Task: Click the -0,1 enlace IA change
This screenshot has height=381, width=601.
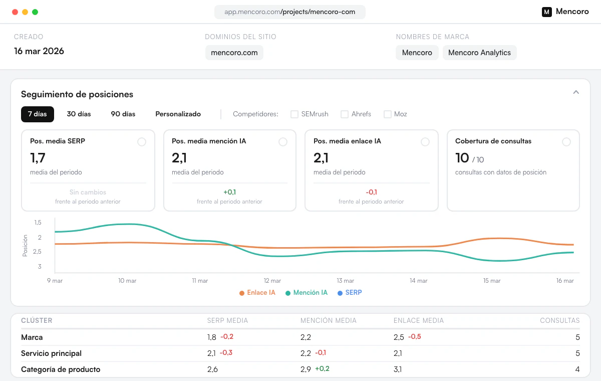Action: point(371,192)
